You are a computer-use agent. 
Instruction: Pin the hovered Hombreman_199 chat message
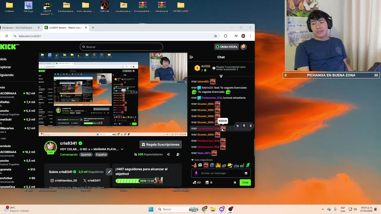point(244,126)
